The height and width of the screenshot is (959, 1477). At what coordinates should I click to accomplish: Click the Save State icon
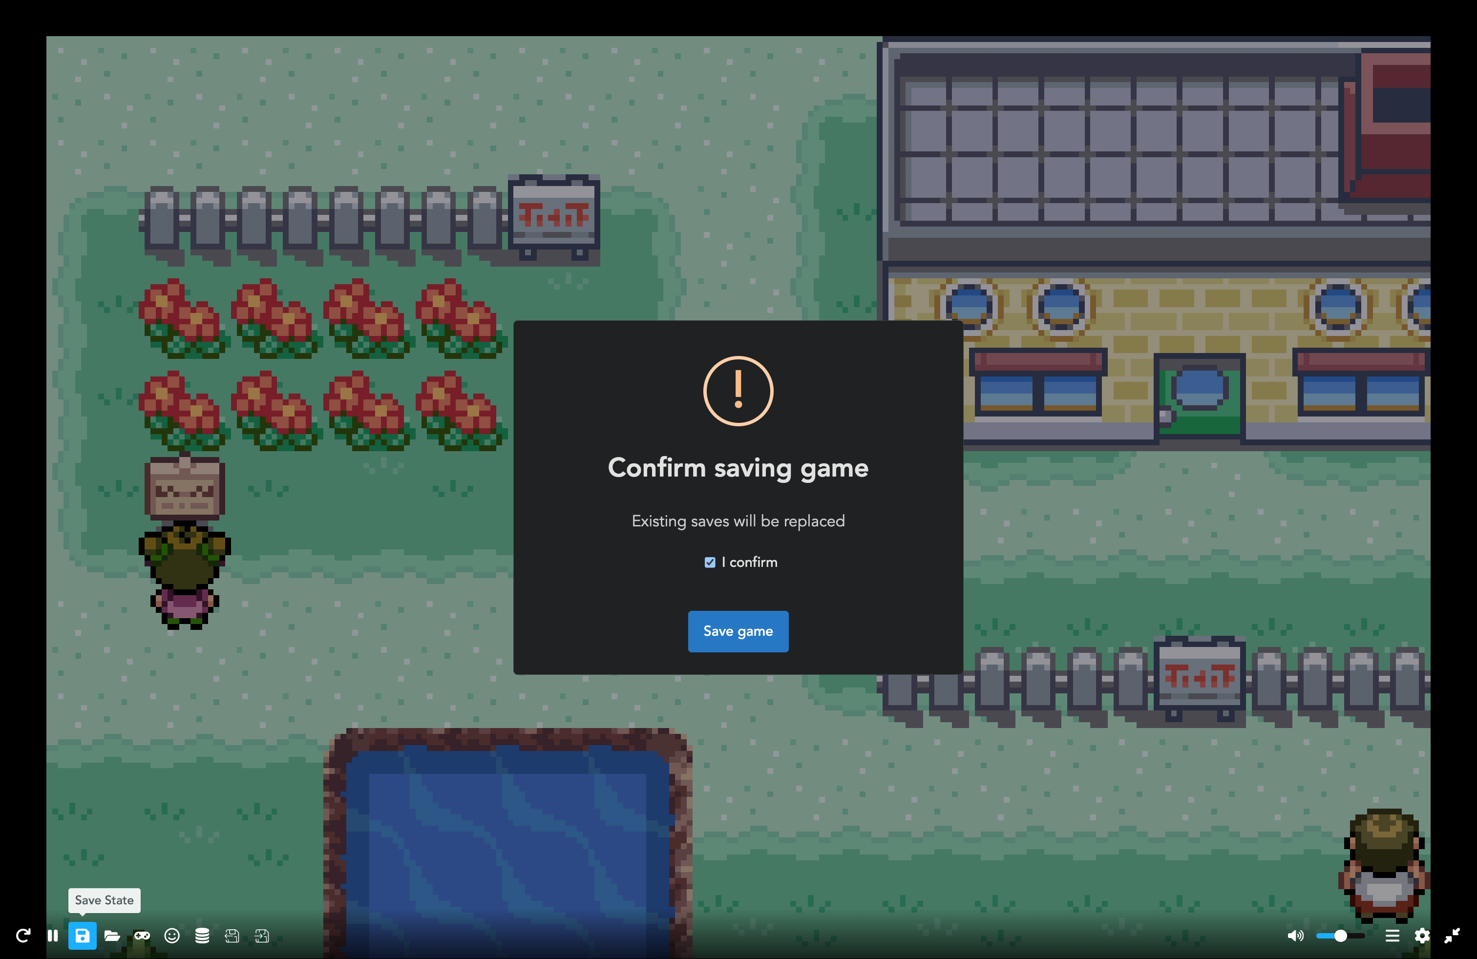tap(84, 936)
